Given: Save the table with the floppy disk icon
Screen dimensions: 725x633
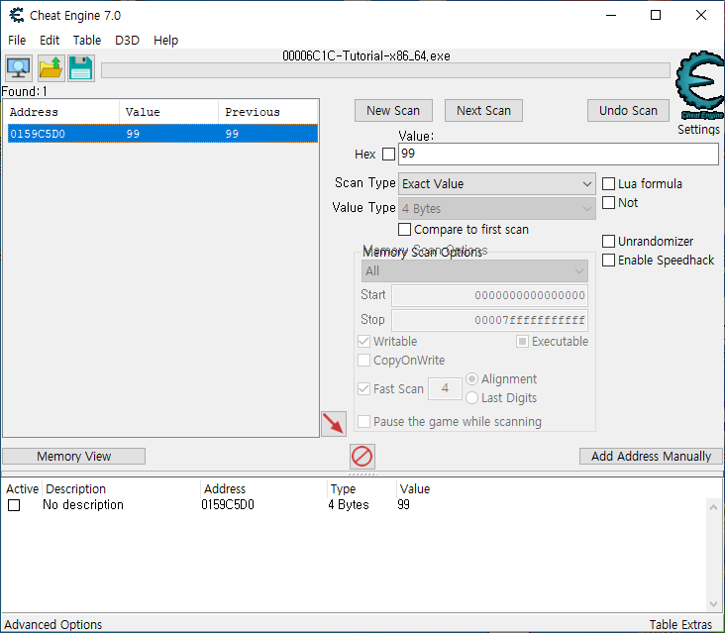Looking at the screenshot, I should (81, 68).
